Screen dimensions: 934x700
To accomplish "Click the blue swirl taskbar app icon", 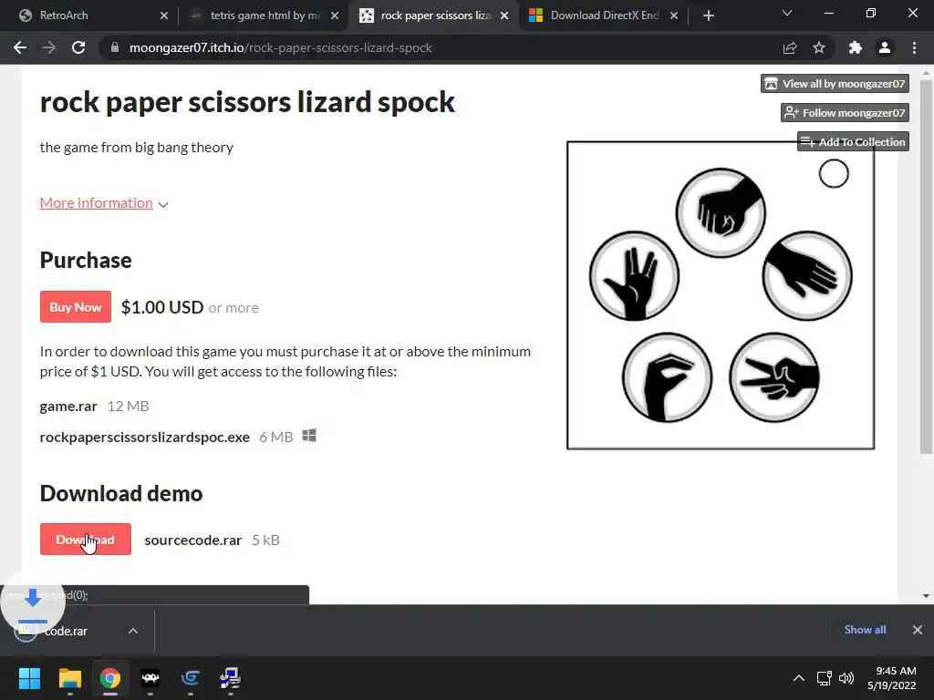I will coord(190,677).
